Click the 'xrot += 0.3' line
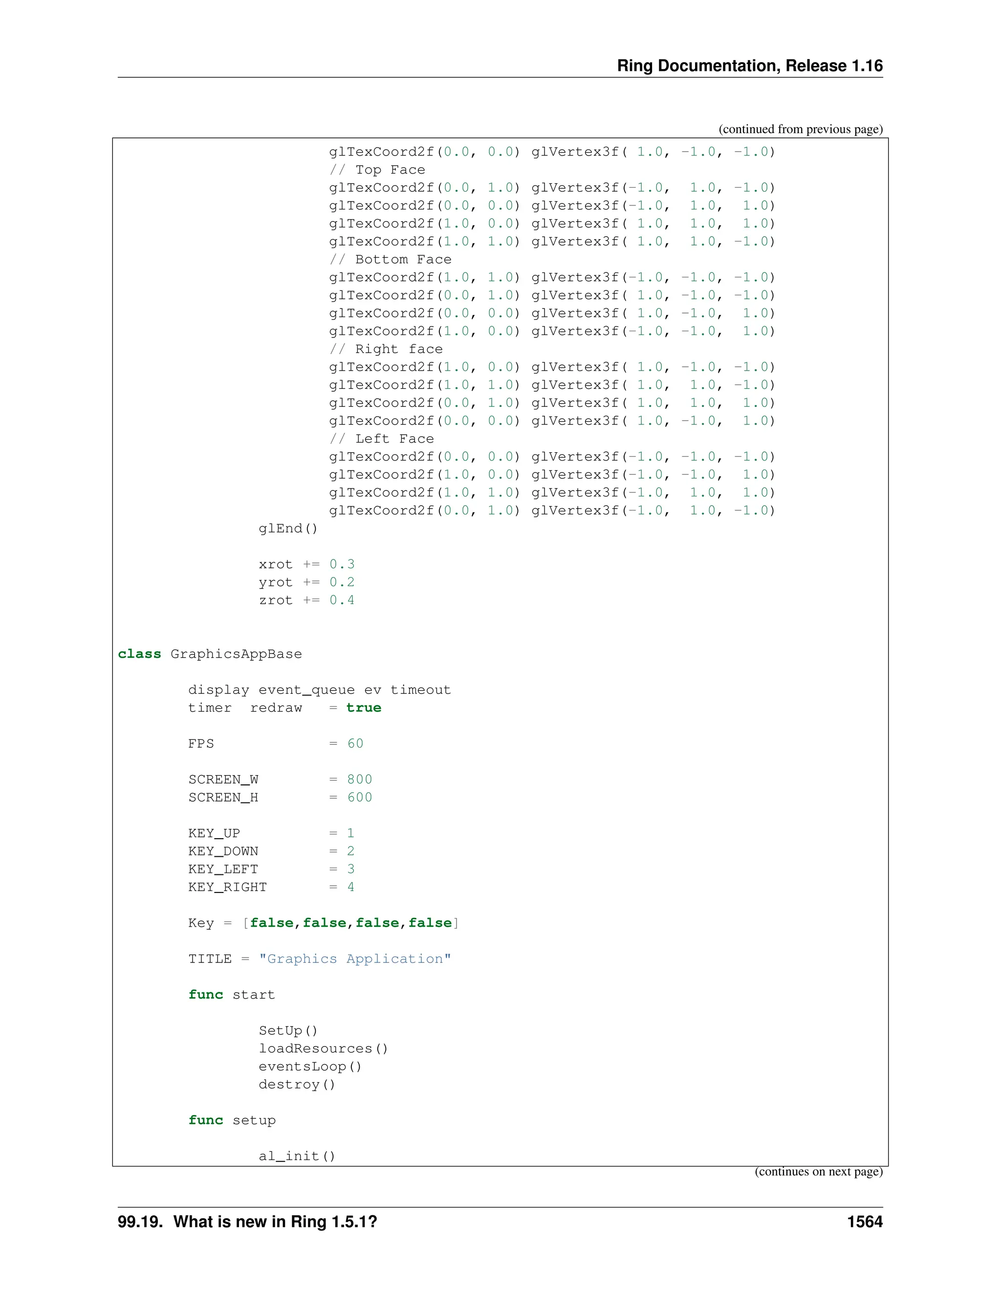 pos(306,564)
